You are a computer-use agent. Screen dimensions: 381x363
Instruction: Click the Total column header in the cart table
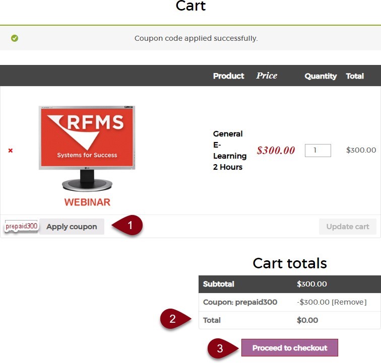tap(355, 76)
